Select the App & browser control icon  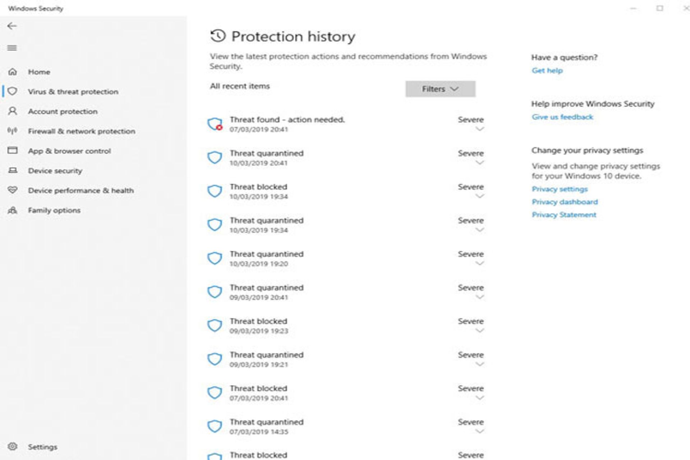click(x=13, y=151)
